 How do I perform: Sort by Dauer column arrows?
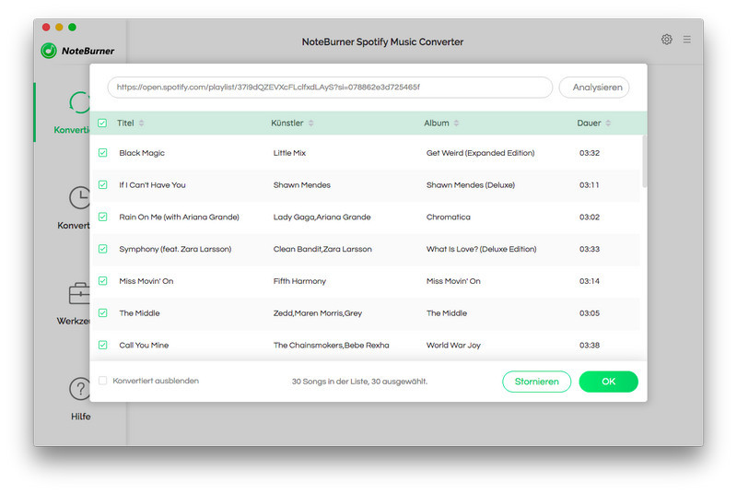pos(609,123)
